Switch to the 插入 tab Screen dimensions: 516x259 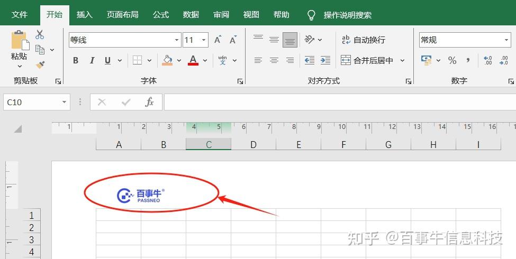point(84,15)
